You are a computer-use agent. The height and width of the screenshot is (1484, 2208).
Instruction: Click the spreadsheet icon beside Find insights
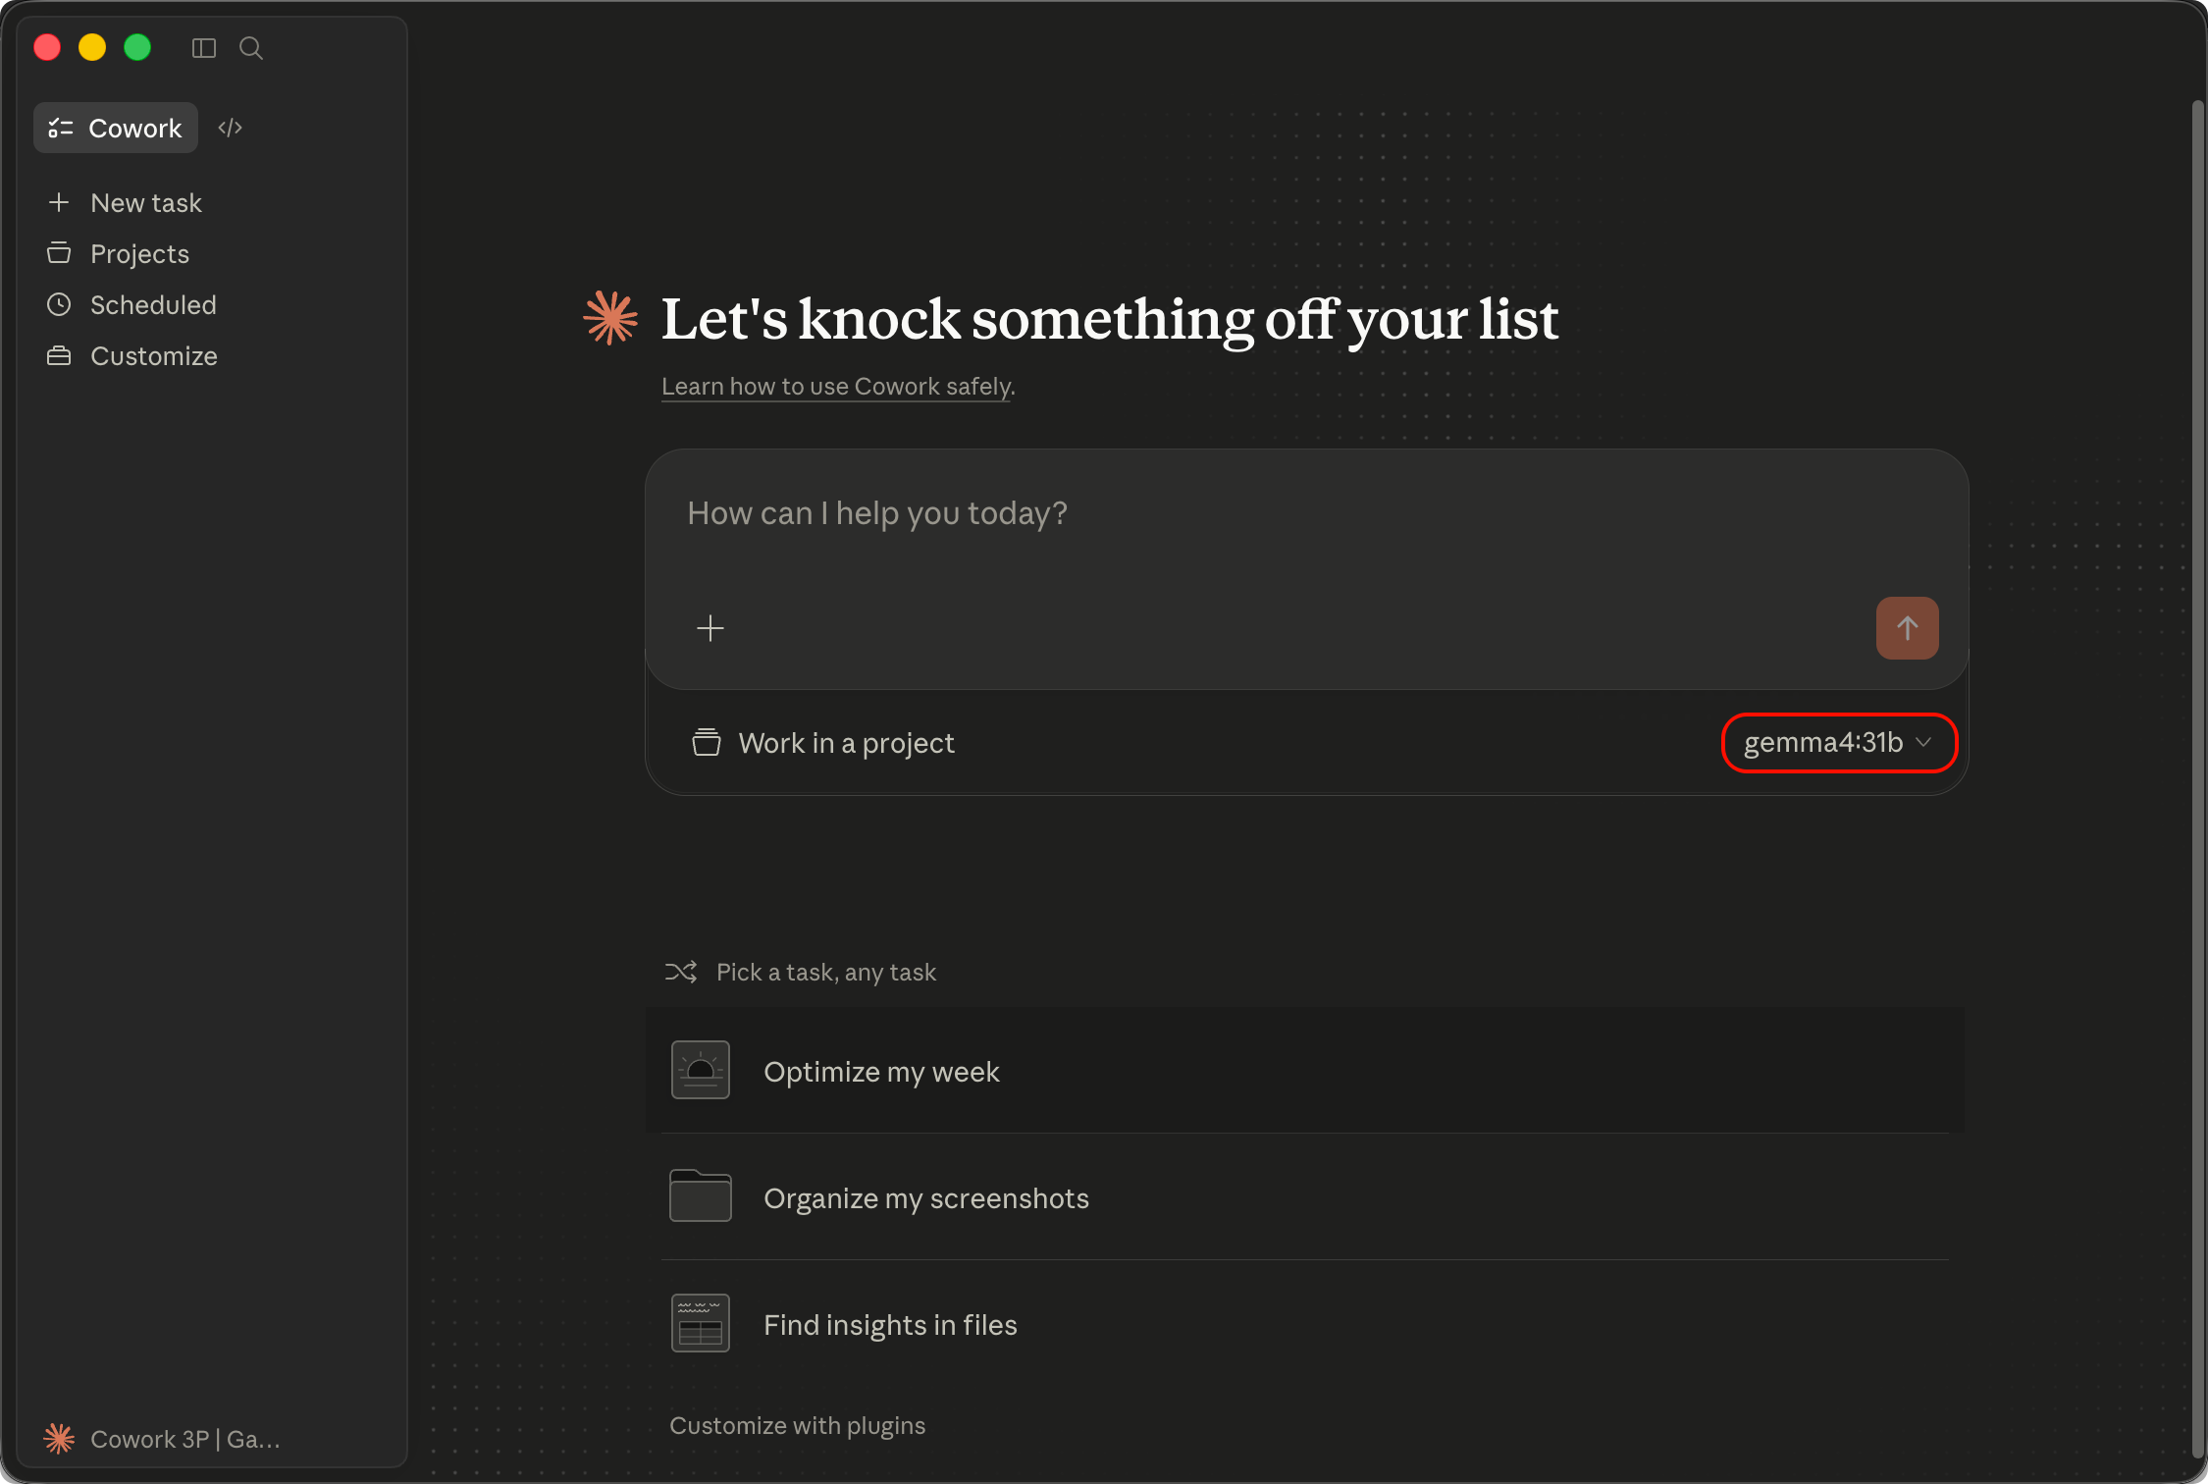(701, 1323)
